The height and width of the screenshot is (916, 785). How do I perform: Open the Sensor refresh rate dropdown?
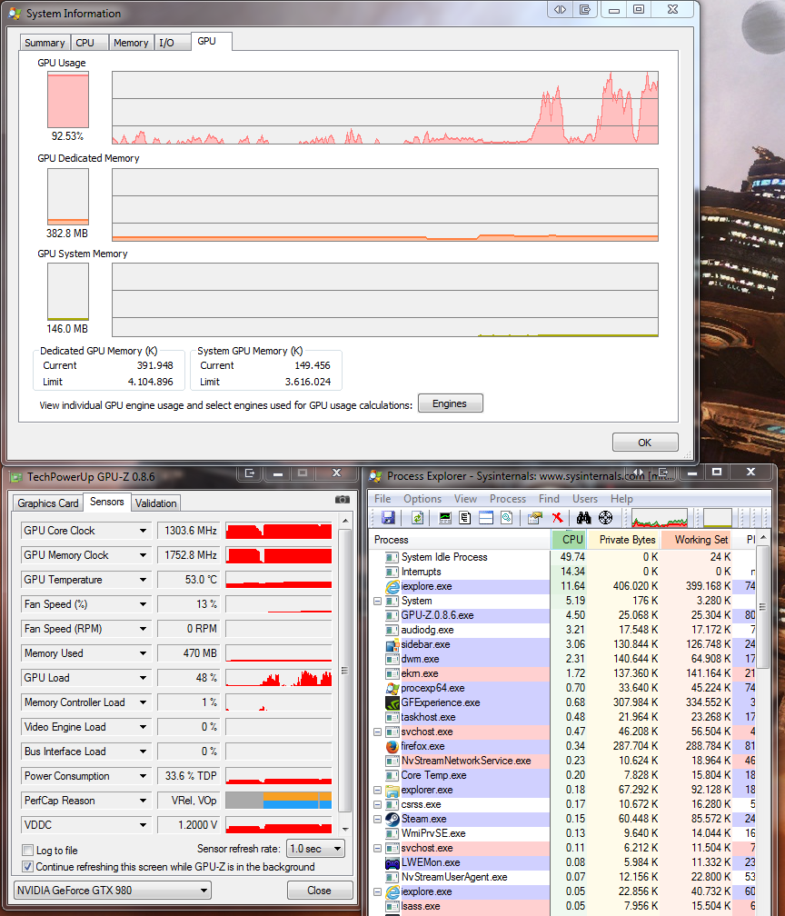(316, 848)
